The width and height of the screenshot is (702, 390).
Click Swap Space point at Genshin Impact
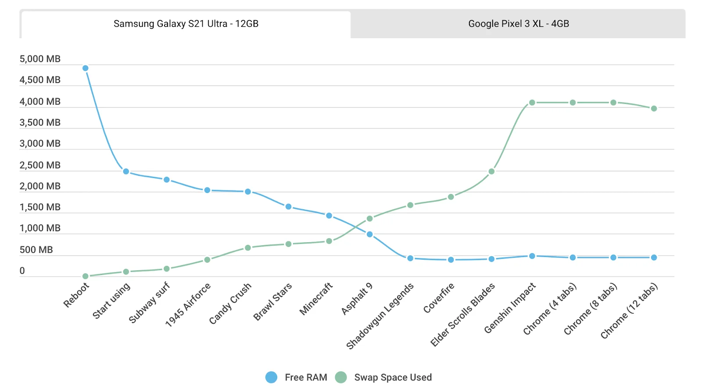(x=532, y=103)
